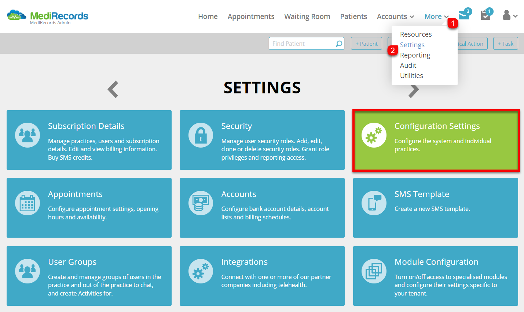
Task: Click the Configuration Settings gears icon
Action: 374,135
